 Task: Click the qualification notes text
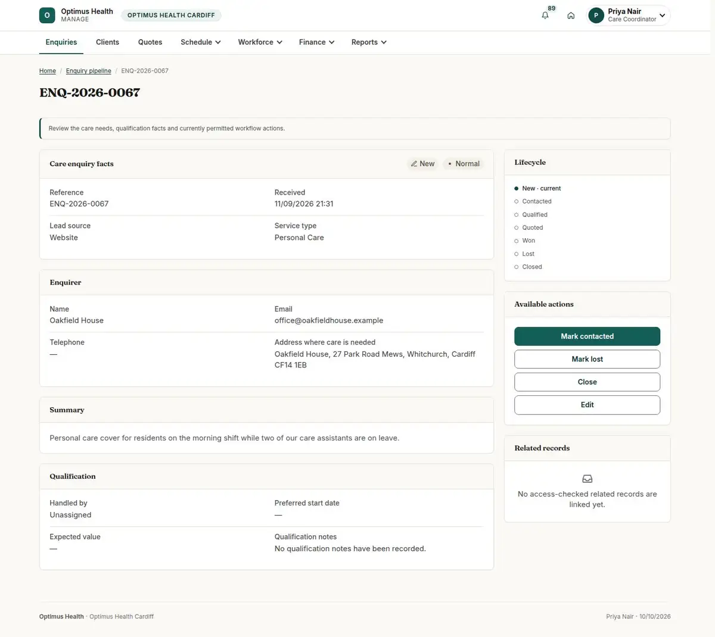coord(350,549)
